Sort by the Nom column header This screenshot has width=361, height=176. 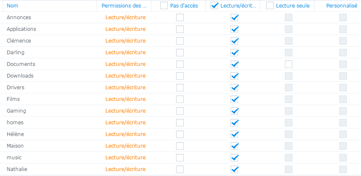[x=13, y=6]
